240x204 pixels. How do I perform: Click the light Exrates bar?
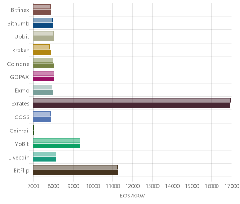point(132,100)
